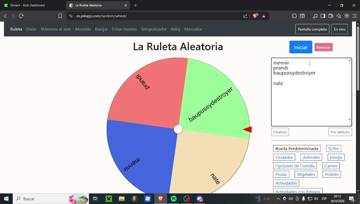Click the share page icon in address bar
360x204 pixels.
245,16
